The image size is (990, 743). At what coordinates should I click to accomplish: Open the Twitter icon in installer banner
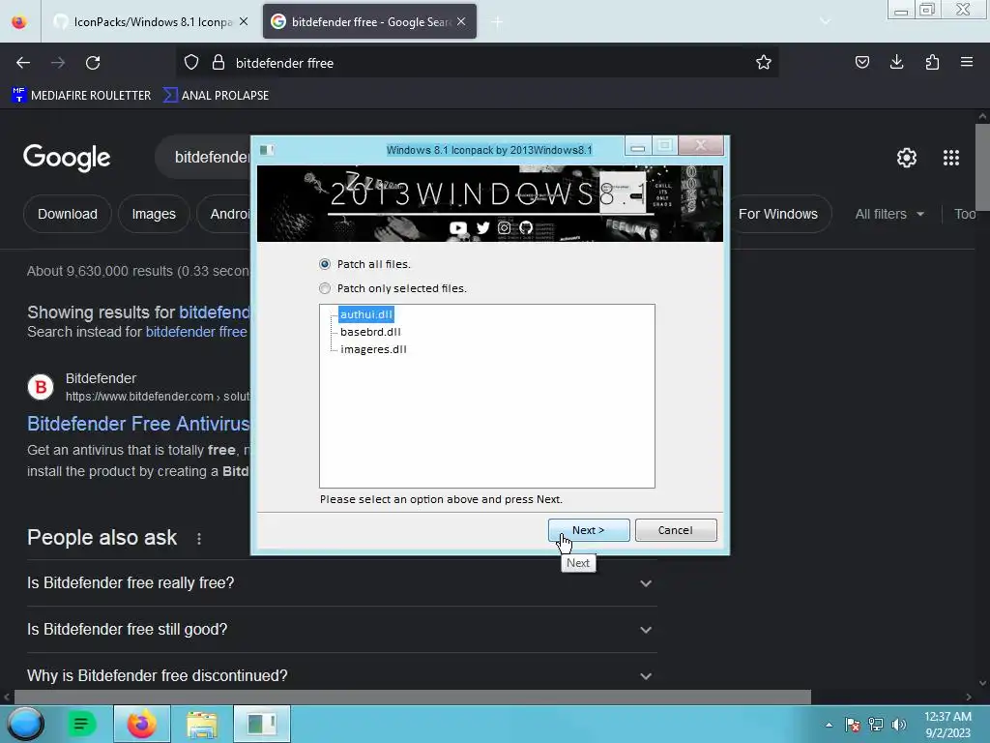click(x=482, y=227)
